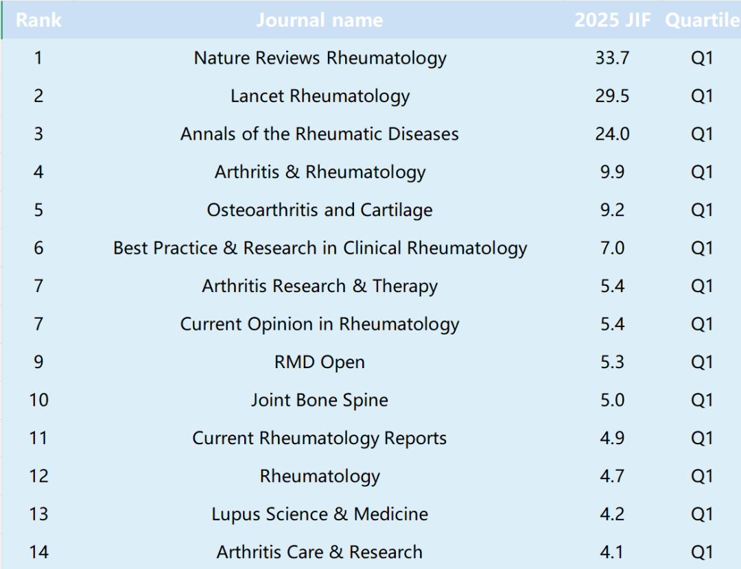Select the Journal name column header
741x569 pixels.
320,20
